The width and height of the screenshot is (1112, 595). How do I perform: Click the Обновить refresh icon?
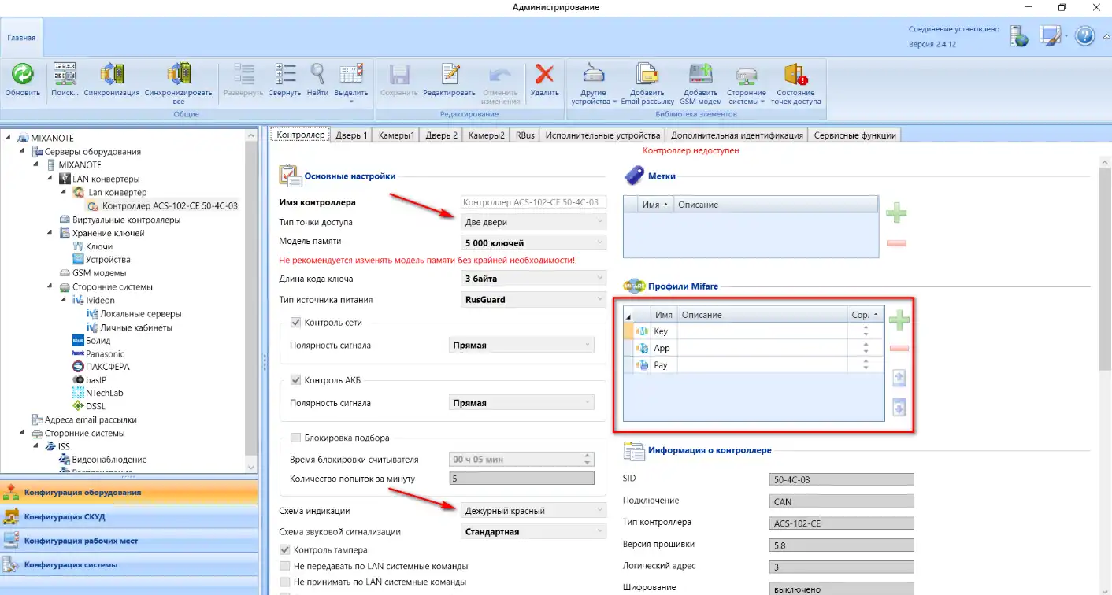click(23, 74)
